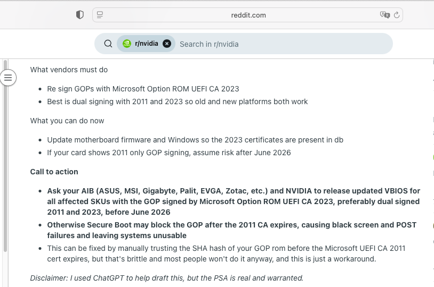
Task: Click 'Otherwise Secure Boot may block the GOP' bullet
Action: (232, 230)
